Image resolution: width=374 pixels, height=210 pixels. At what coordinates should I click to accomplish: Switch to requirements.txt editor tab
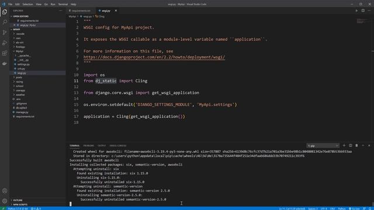click(80, 10)
